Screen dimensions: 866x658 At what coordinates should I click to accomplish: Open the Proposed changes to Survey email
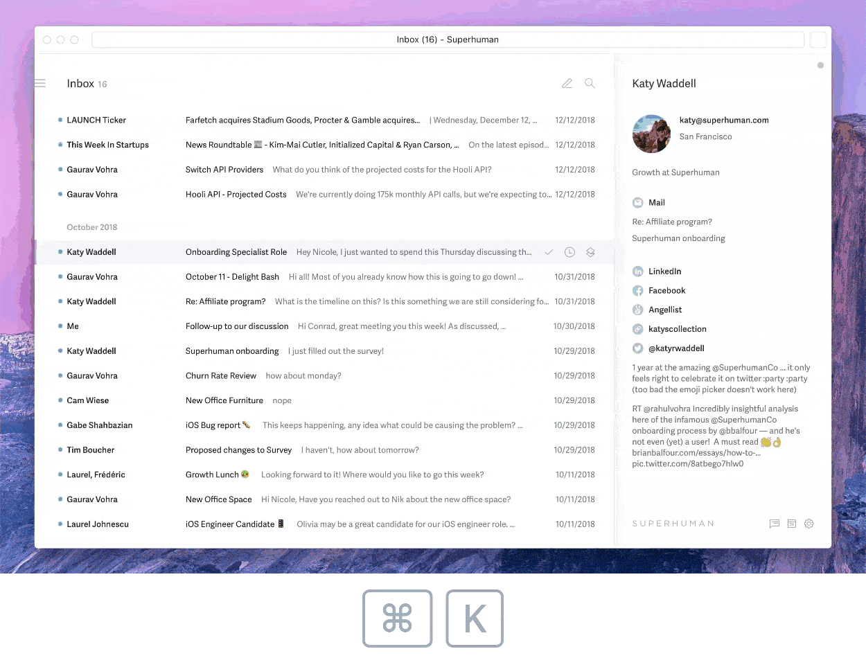pyautogui.click(x=324, y=450)
